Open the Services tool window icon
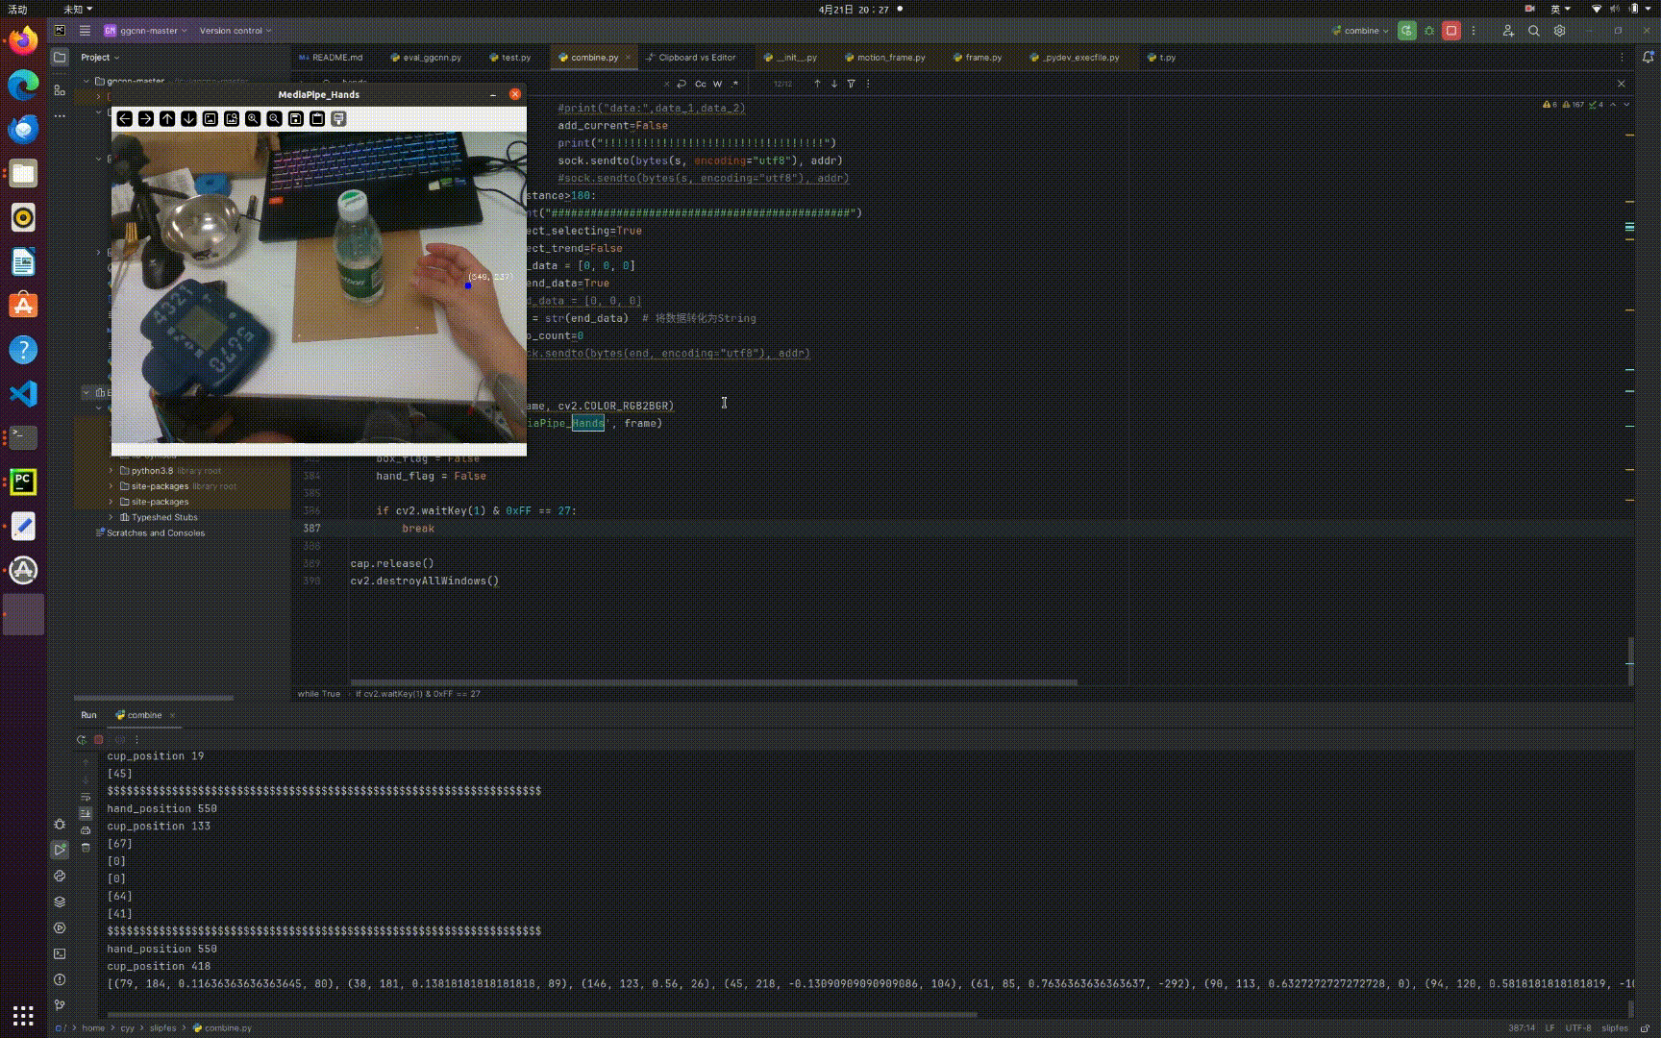 (x=60, y=927)
